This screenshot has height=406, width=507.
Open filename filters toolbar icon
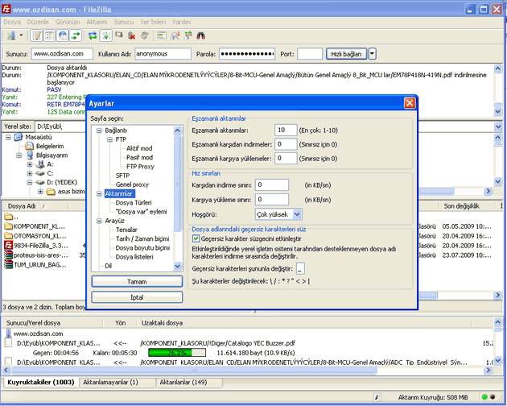(162, 35)
